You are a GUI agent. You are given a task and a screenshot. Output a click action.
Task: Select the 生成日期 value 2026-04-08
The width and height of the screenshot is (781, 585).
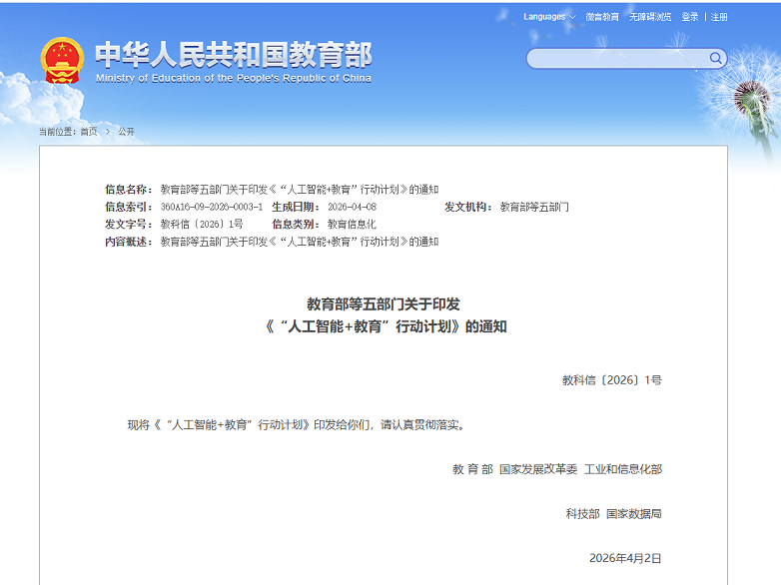352,207
